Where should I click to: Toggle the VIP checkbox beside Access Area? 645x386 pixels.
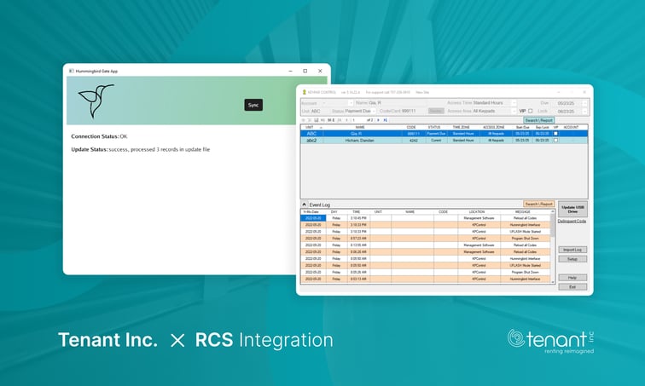530,111
